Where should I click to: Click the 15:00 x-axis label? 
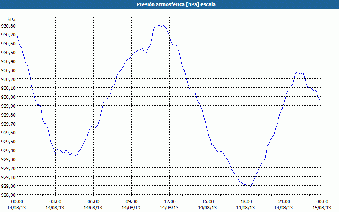(208, 202)
